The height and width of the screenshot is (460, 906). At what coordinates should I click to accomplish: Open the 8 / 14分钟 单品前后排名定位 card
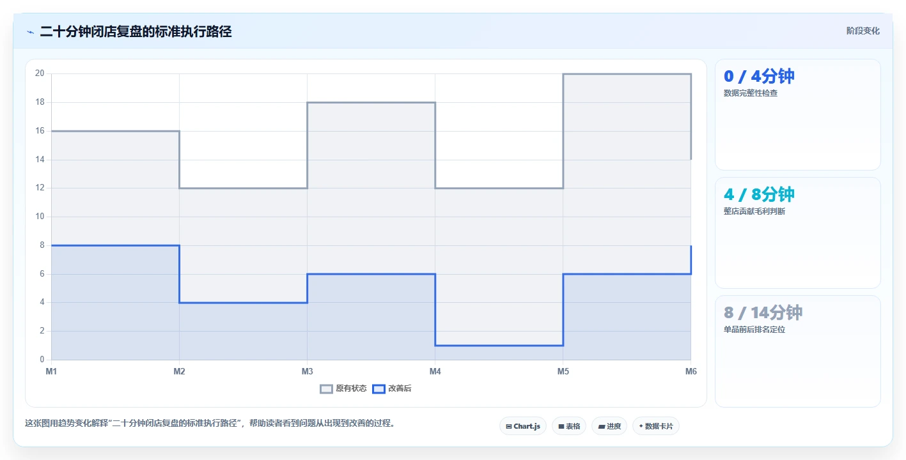(x=798, y=351)
